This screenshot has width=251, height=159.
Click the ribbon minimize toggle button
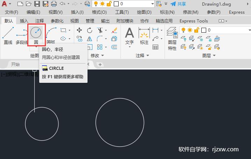tap(221, 21)
